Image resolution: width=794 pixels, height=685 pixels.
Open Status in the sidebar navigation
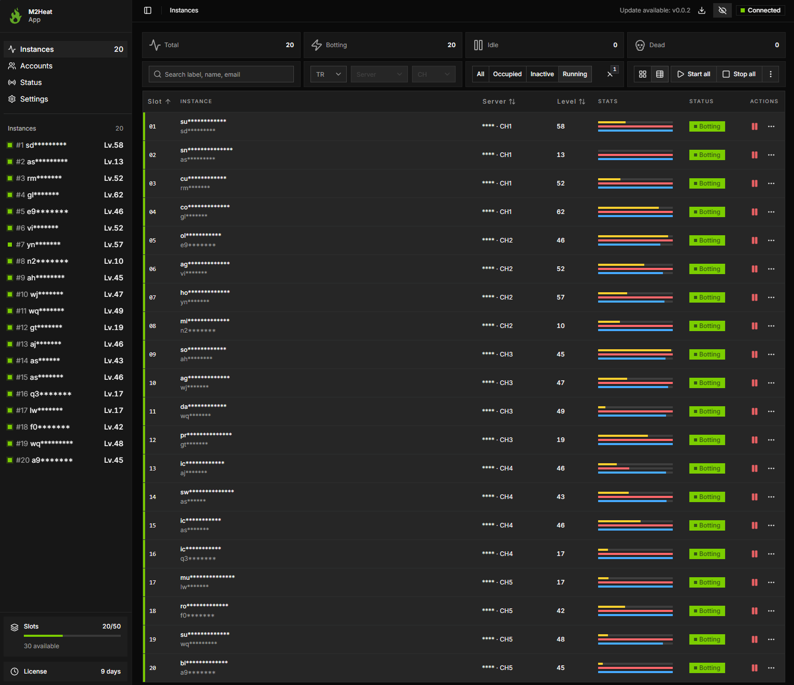(66, 82)
